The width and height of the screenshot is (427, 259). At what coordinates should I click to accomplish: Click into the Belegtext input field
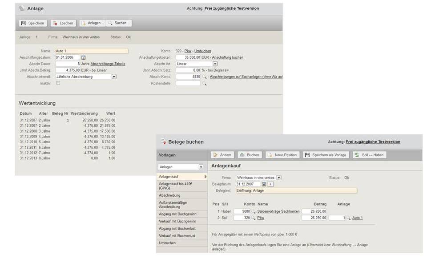coord(296,190)
